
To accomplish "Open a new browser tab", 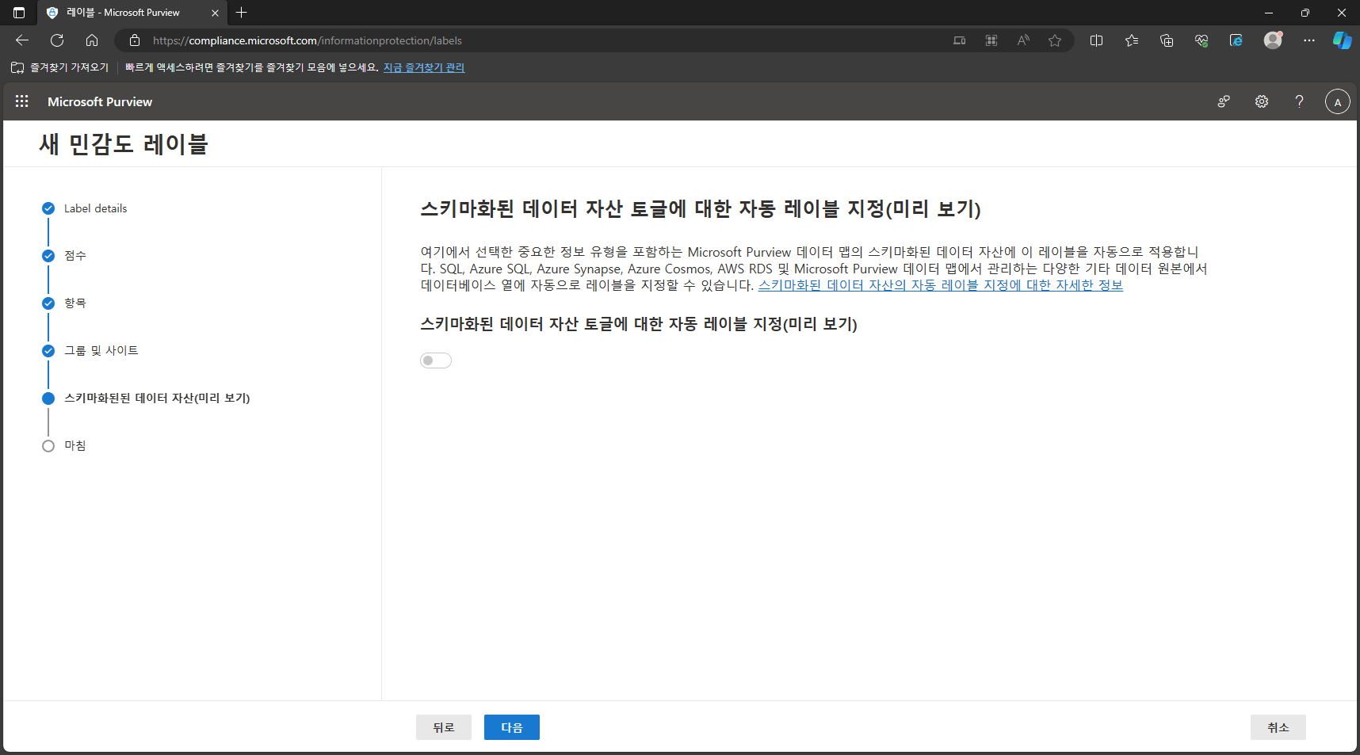I will point(242,13).
